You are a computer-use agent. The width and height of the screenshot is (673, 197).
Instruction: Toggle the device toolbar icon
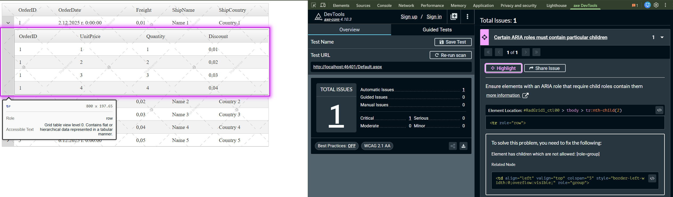point(323,5)
